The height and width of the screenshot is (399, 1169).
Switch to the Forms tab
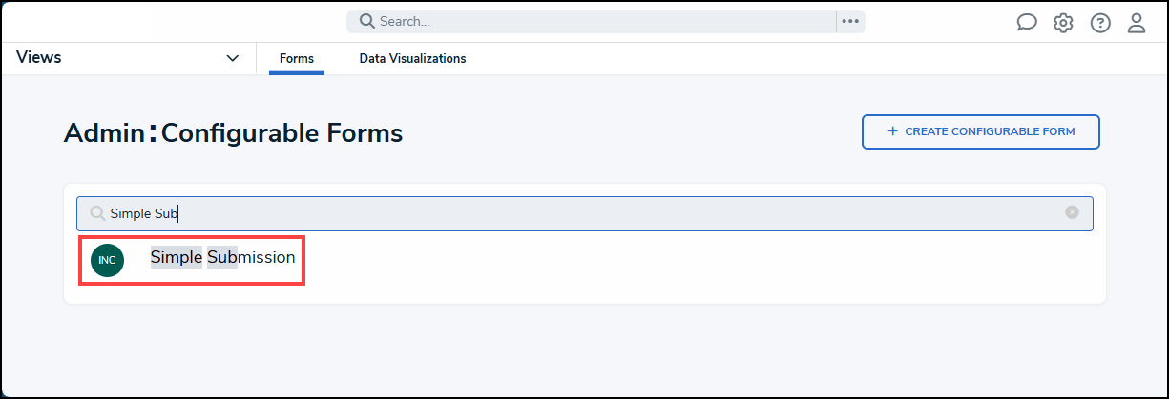(297, 58)
